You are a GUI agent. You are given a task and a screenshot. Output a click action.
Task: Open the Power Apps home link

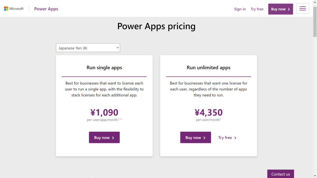(x=46, y=9)
